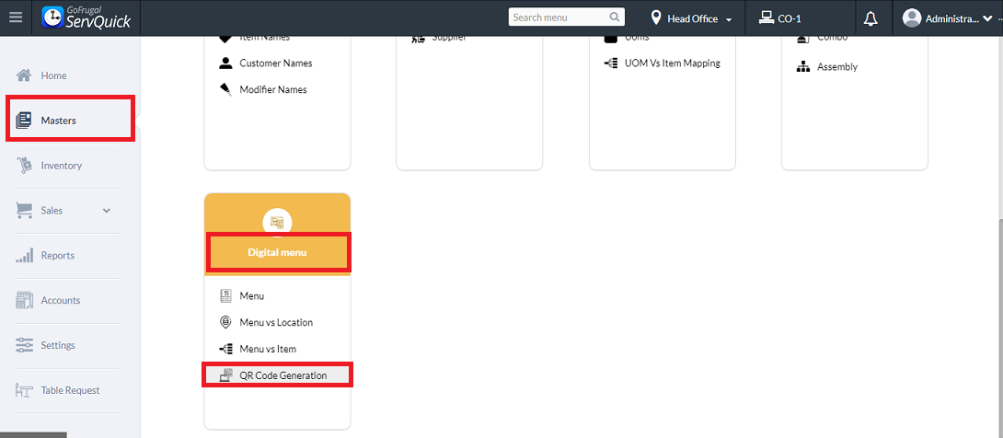Screen dimensions: 1003x438
Task: Click the CO-1 counter label
Action: click(x=790, y=18)
